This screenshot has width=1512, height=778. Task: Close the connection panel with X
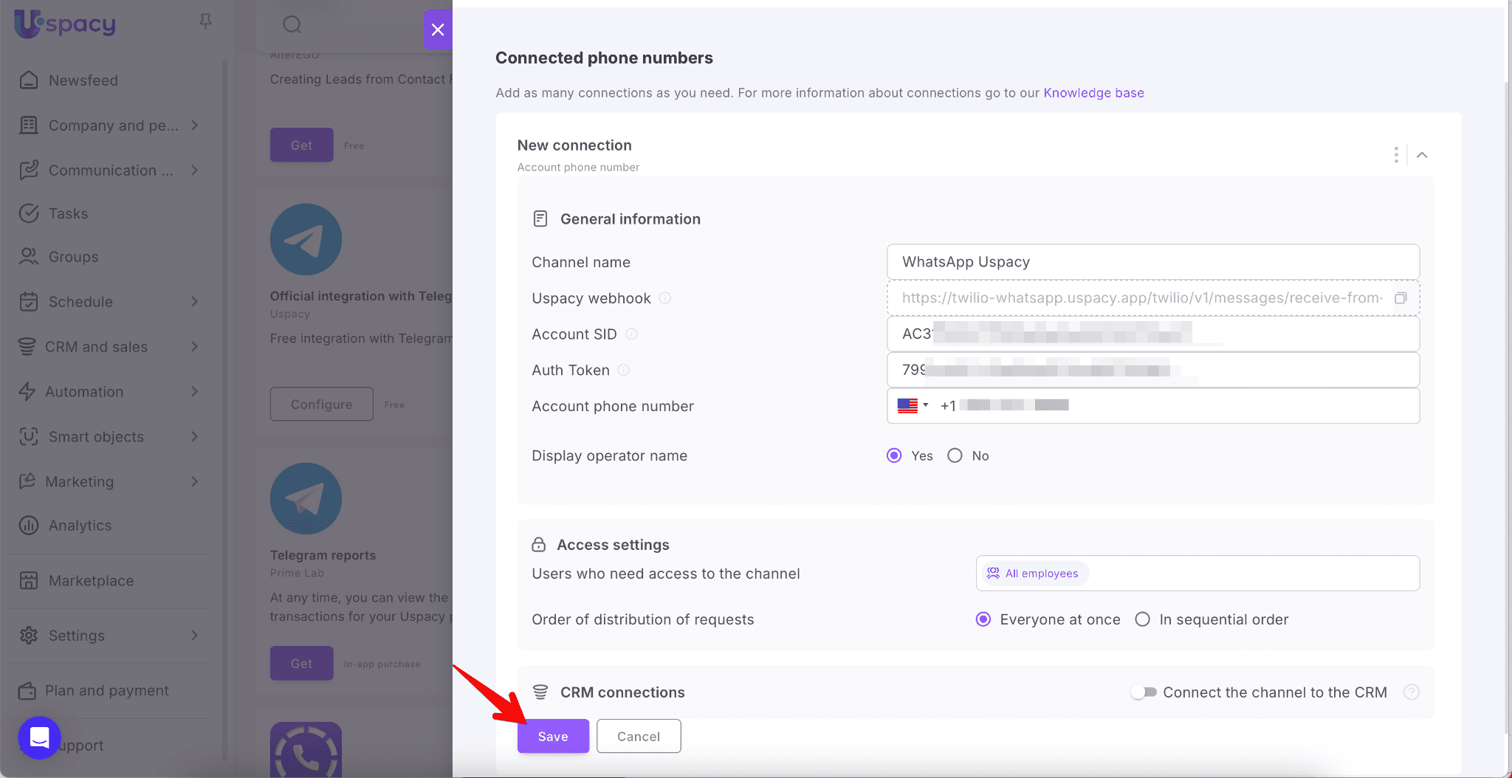[x=437, y=30]
